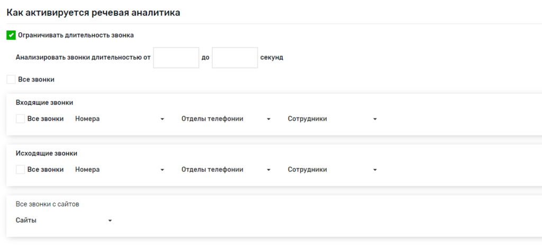Open the Сотрудники dropdown for outgoing calls
The image size is (542, 247).
331,170
